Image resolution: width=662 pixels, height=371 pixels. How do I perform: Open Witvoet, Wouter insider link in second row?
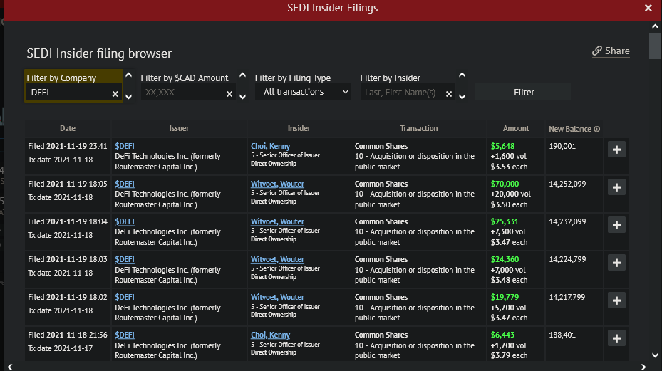(277, 184)
